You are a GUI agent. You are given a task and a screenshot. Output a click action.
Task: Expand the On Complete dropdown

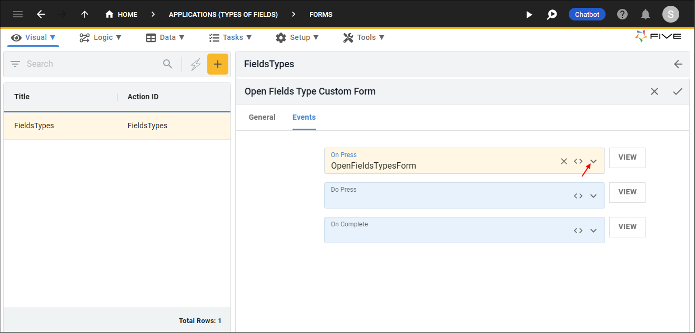point(593,231)
